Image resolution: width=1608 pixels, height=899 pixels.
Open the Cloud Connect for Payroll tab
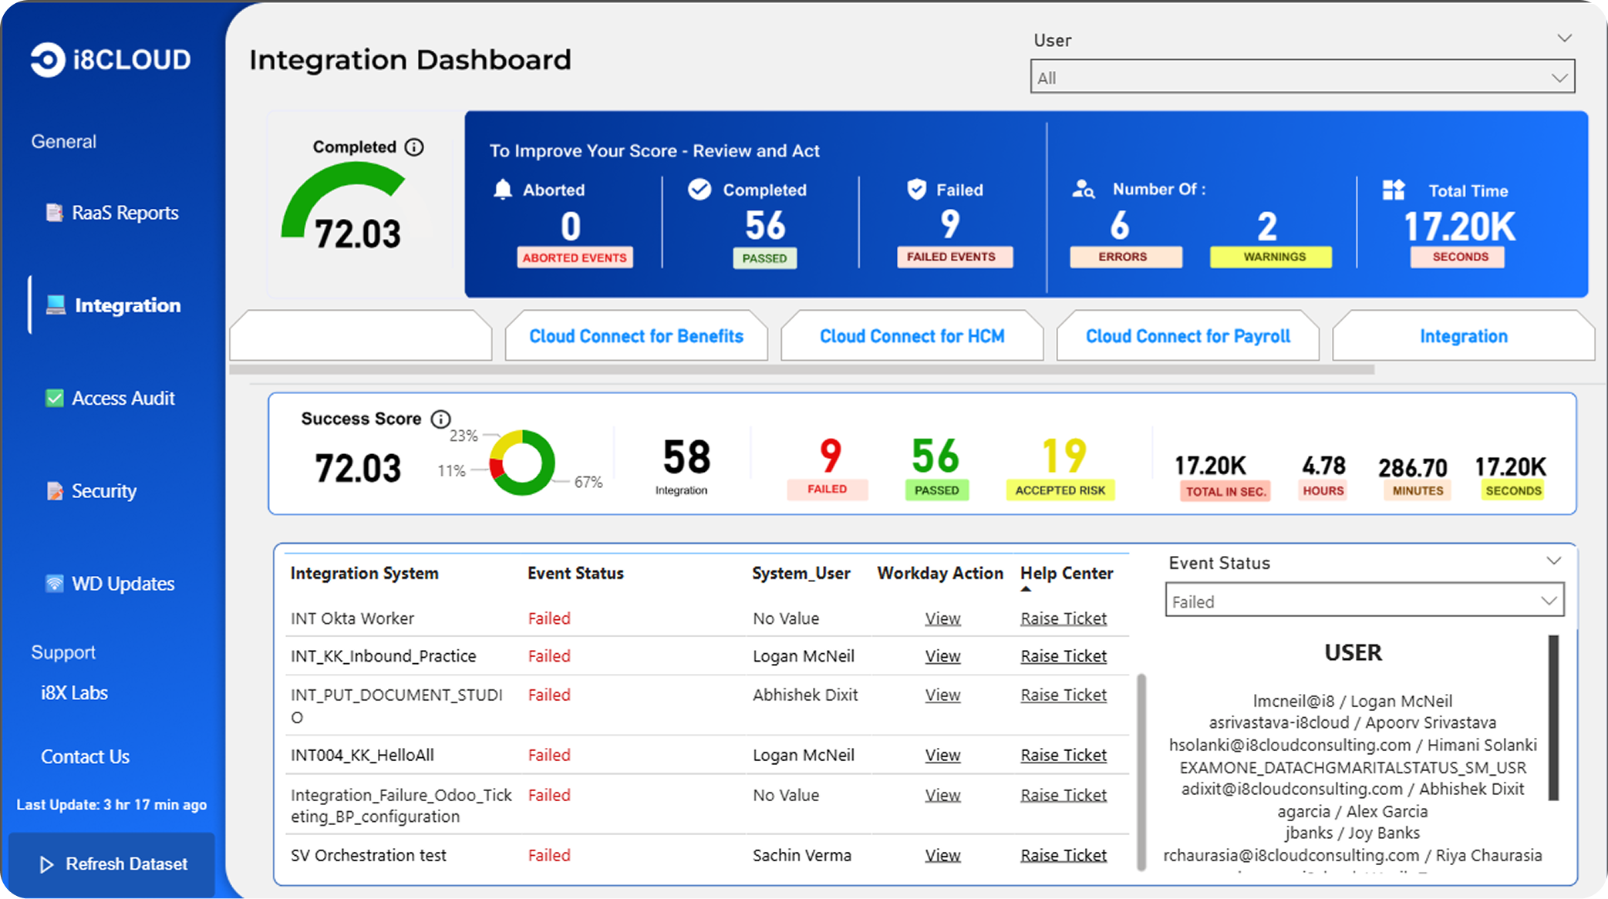point(1187,335)
